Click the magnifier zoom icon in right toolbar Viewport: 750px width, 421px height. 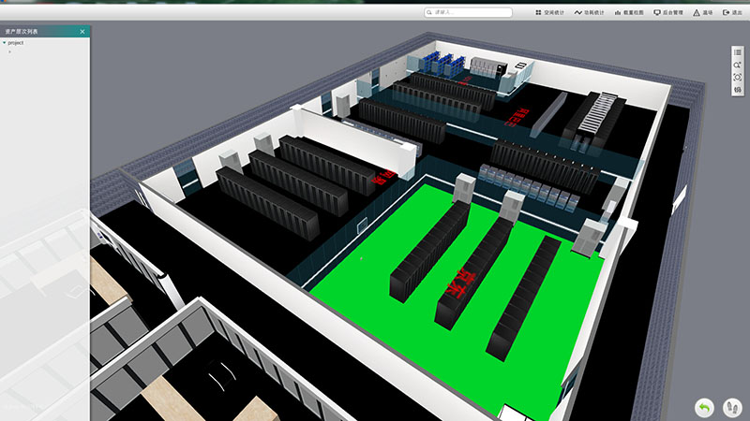click(x=738, y=65)
